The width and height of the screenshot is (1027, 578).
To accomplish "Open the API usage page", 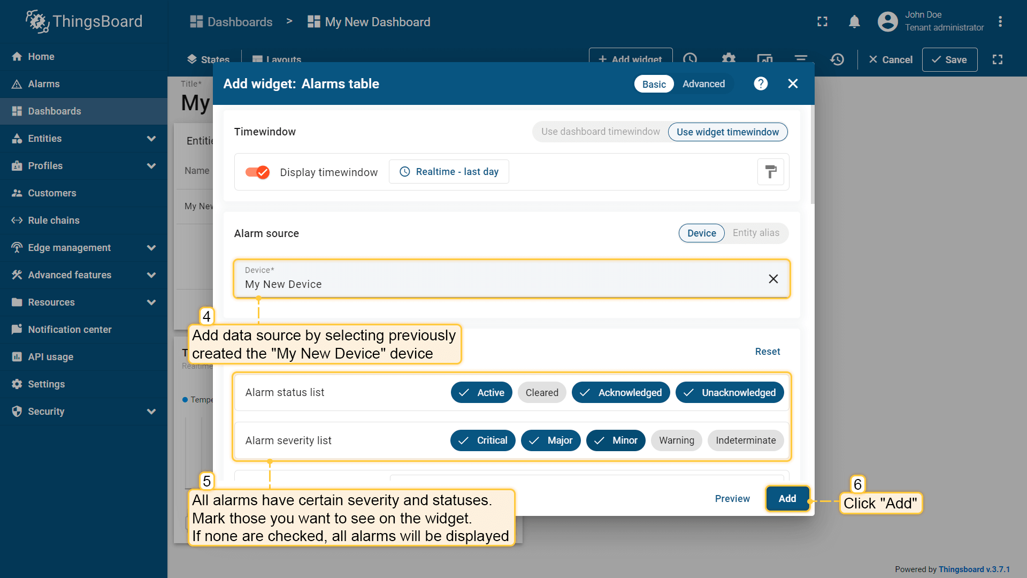I will pos(50,356).
